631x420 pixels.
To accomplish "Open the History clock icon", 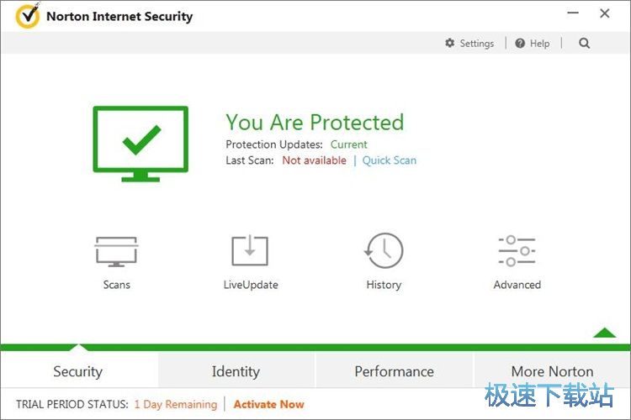I will coord(384,251).
